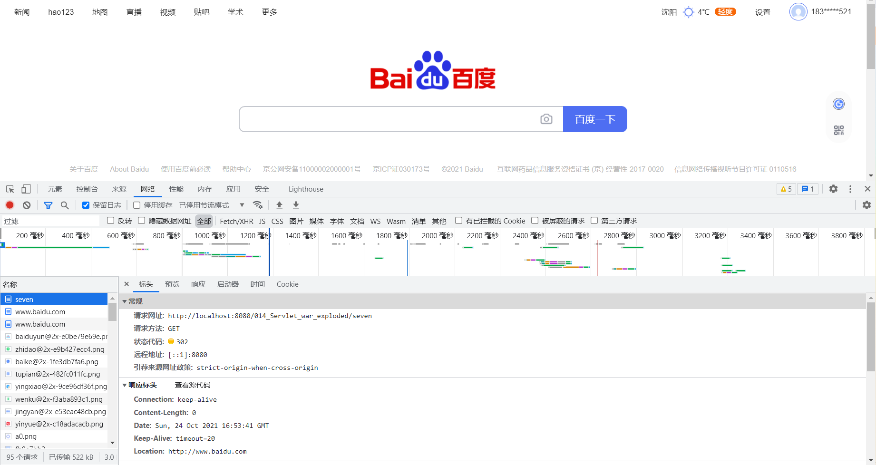Select the baike@2x-1fe3db7fa6.png request

click(x=54, y=361)
